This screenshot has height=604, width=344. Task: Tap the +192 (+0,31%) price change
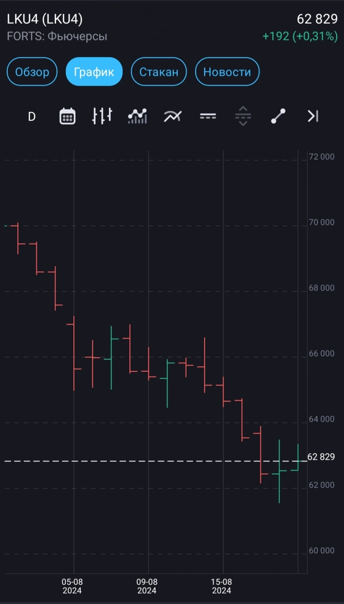tap(300, 36)
